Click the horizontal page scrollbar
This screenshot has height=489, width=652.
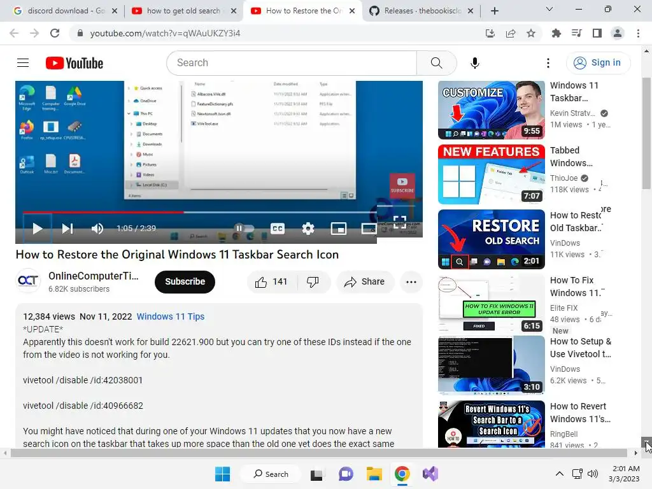point(318,453)
